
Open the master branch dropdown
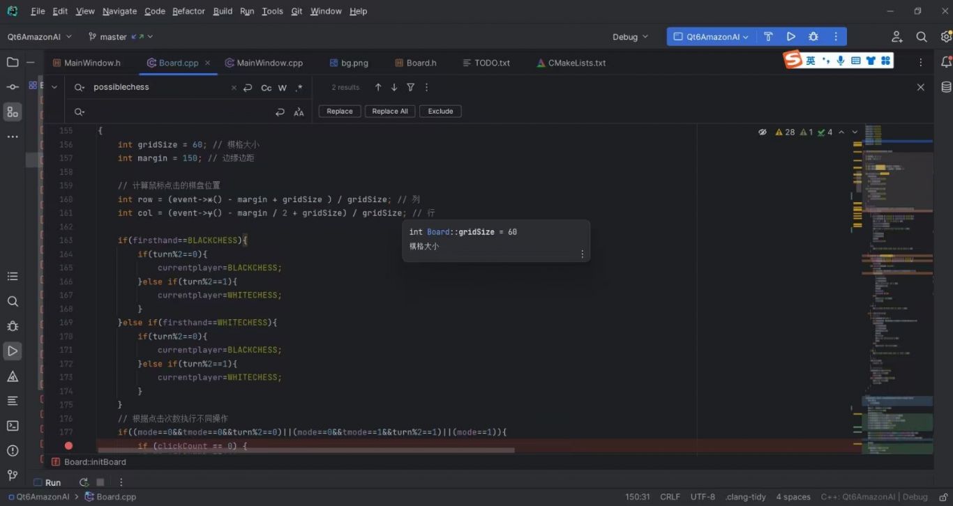pyautogui.click(x=121, y=37)
